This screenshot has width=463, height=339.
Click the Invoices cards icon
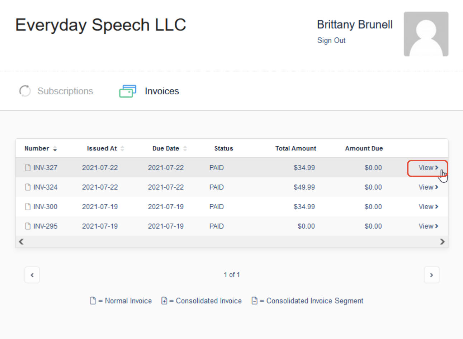point(128,91)
